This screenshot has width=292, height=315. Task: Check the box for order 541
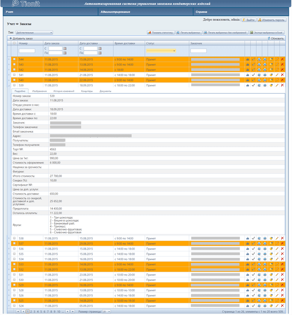14,75
